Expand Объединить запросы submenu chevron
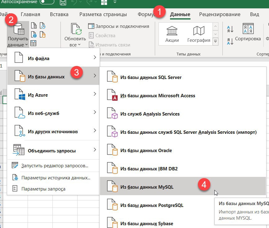269x228 pixels. [95, 150]
